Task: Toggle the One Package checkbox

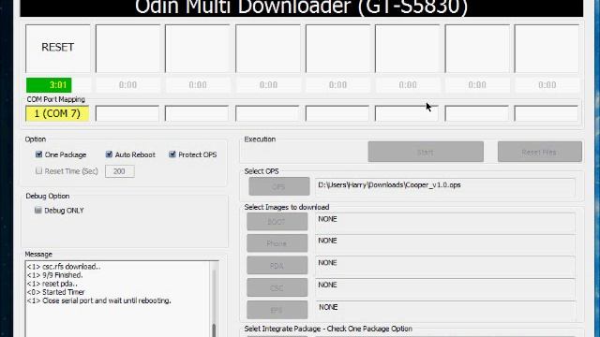Action: click(x=38, y=154)
